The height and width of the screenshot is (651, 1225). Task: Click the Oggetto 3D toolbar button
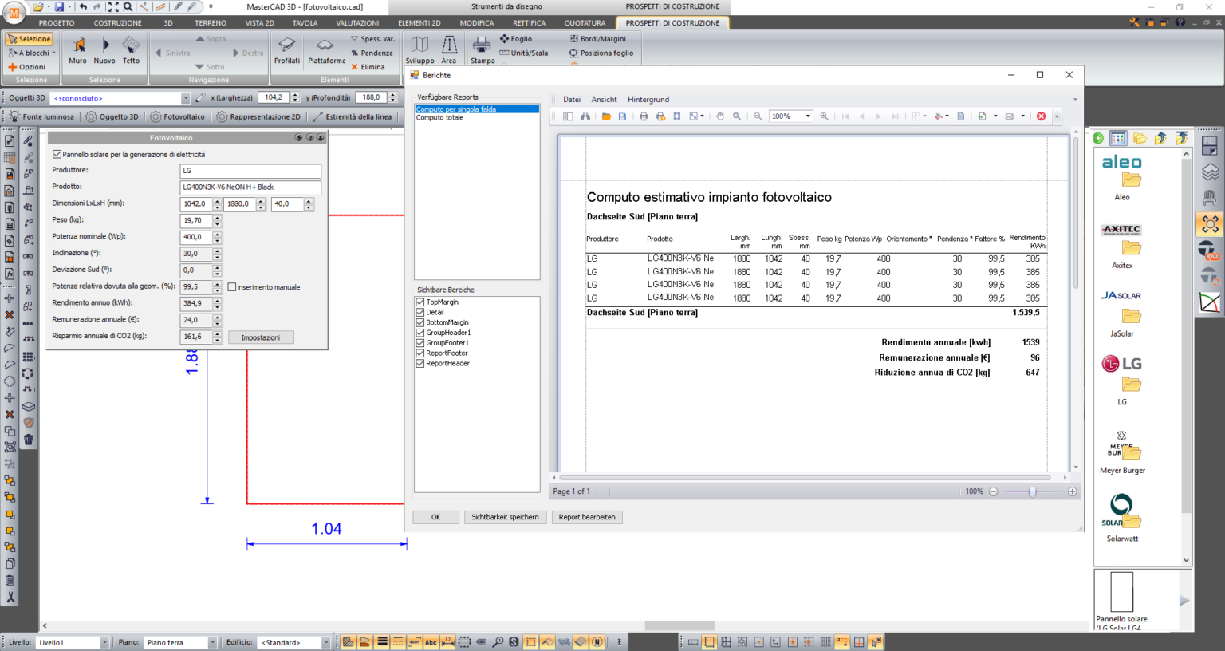(x=112, y=116)
